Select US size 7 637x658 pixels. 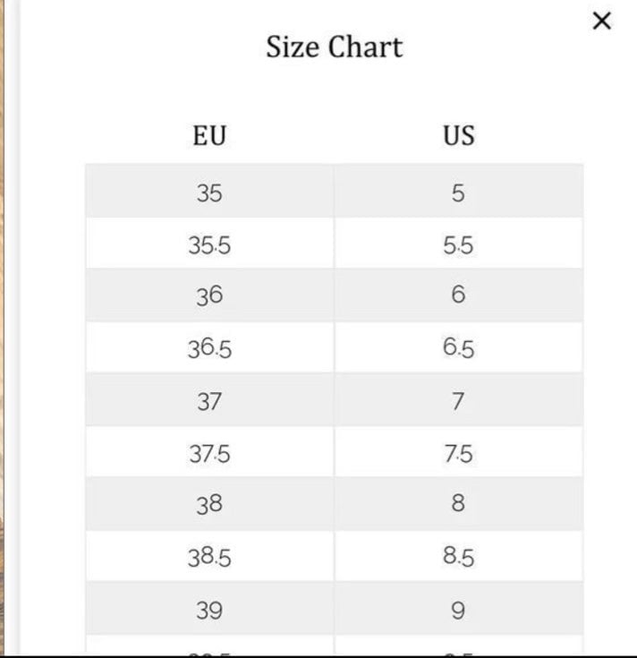pos(459,399)
